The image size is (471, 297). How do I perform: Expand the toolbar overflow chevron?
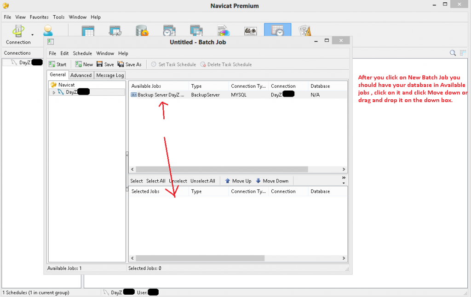coord(343,178)
